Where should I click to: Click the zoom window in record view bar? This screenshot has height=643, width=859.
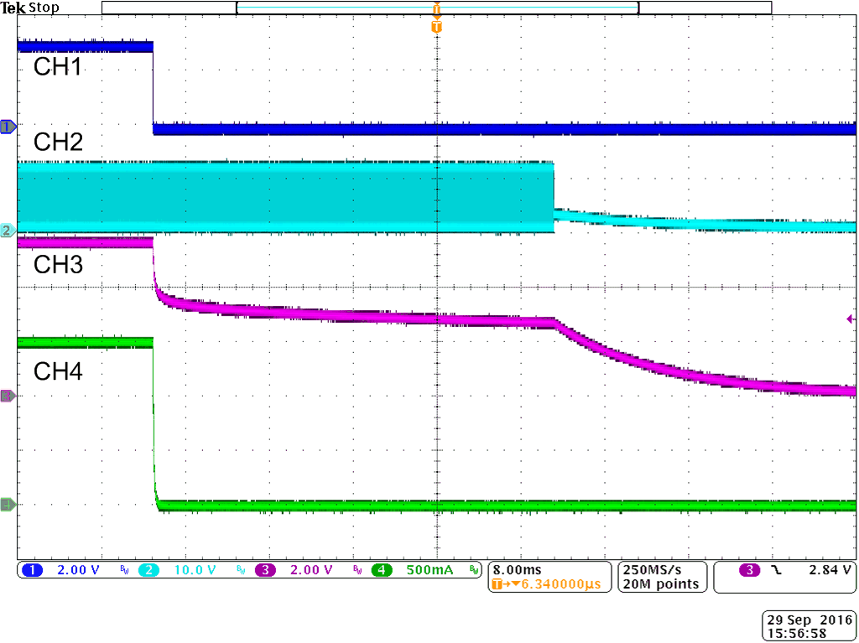pos(436,7)
